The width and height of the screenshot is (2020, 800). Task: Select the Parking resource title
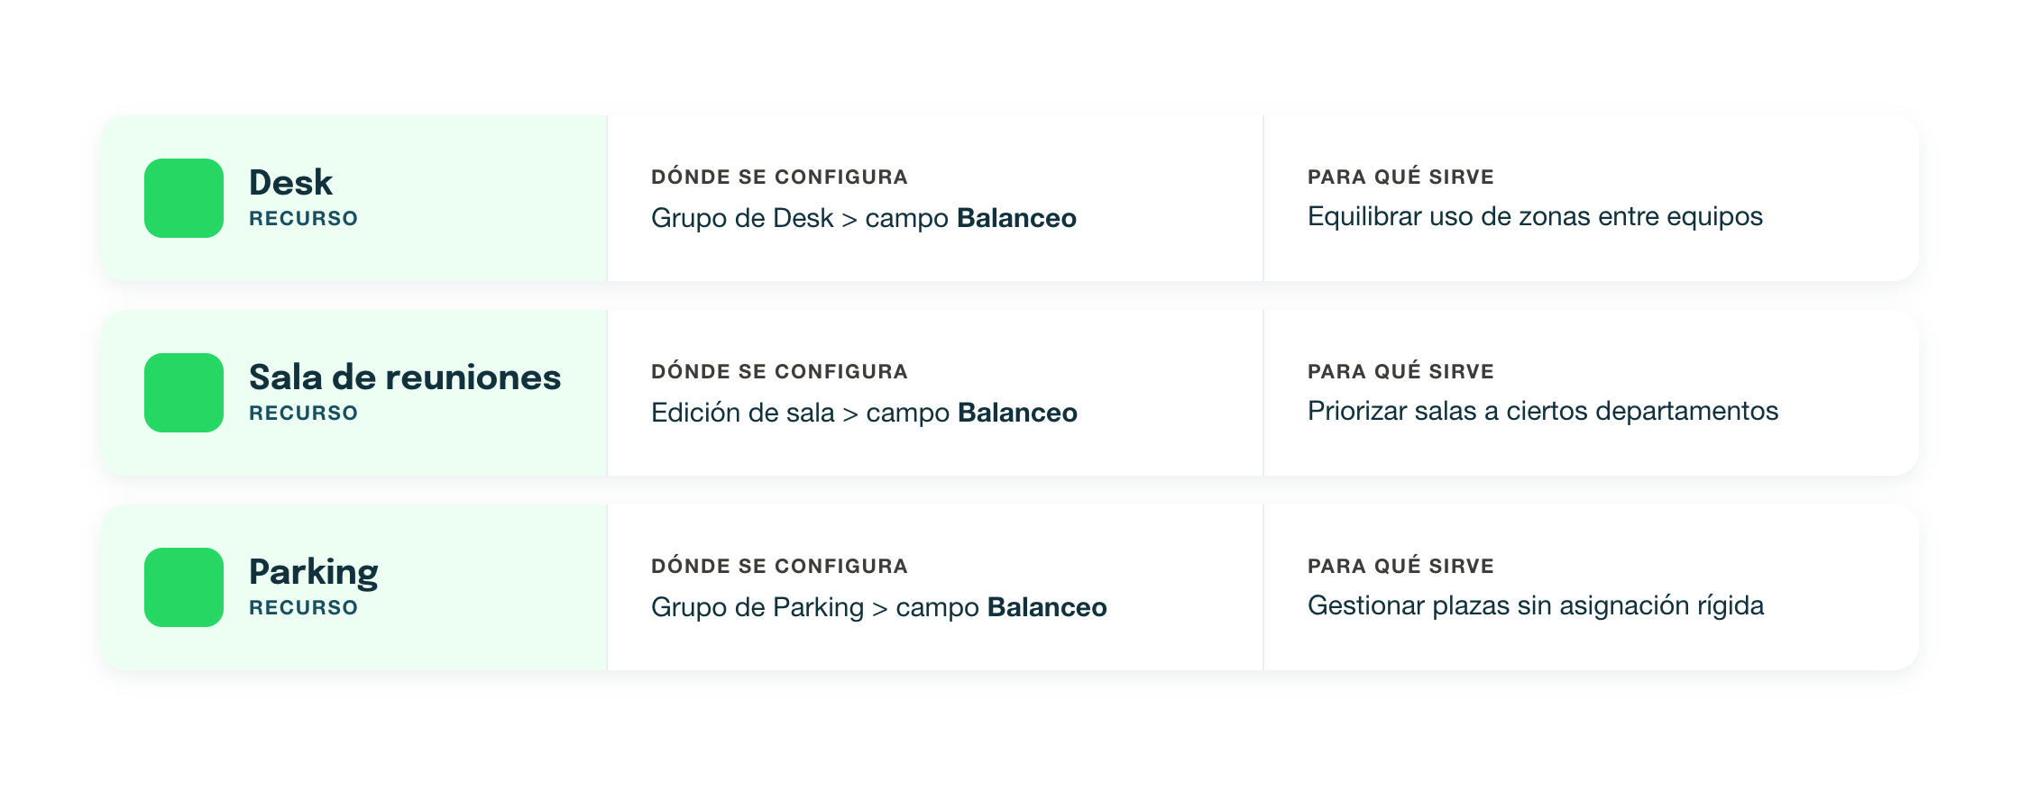tap(314, 573)
